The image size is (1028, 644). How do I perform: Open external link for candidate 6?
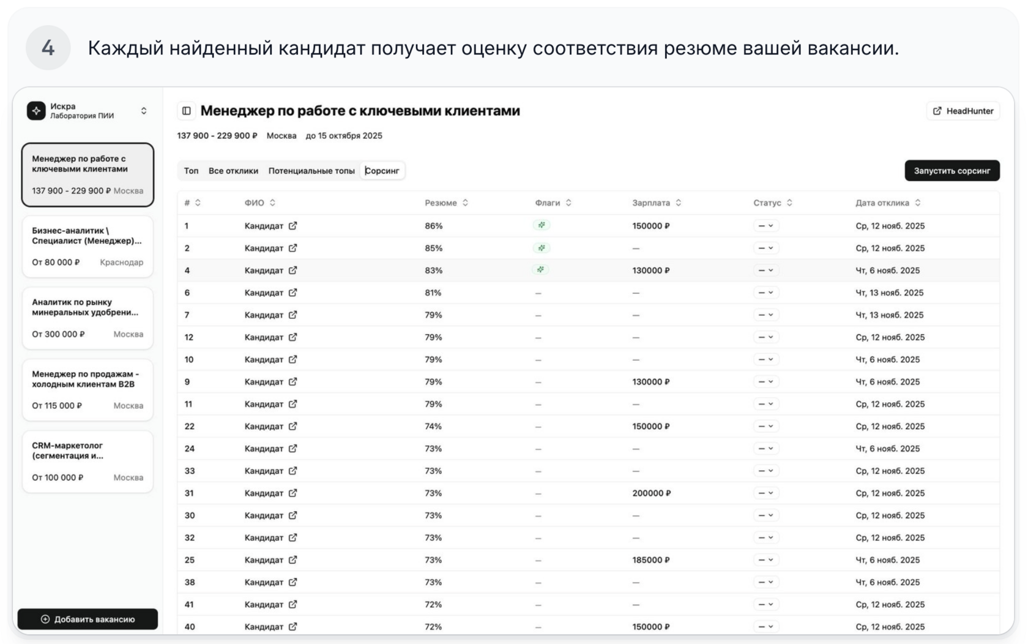(293, 293)
